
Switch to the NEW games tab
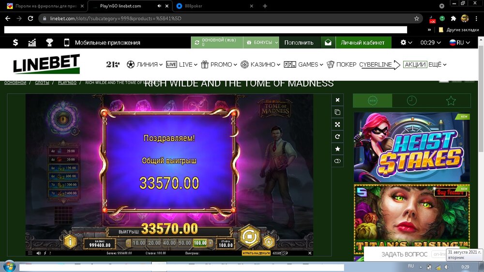point(373,100)
